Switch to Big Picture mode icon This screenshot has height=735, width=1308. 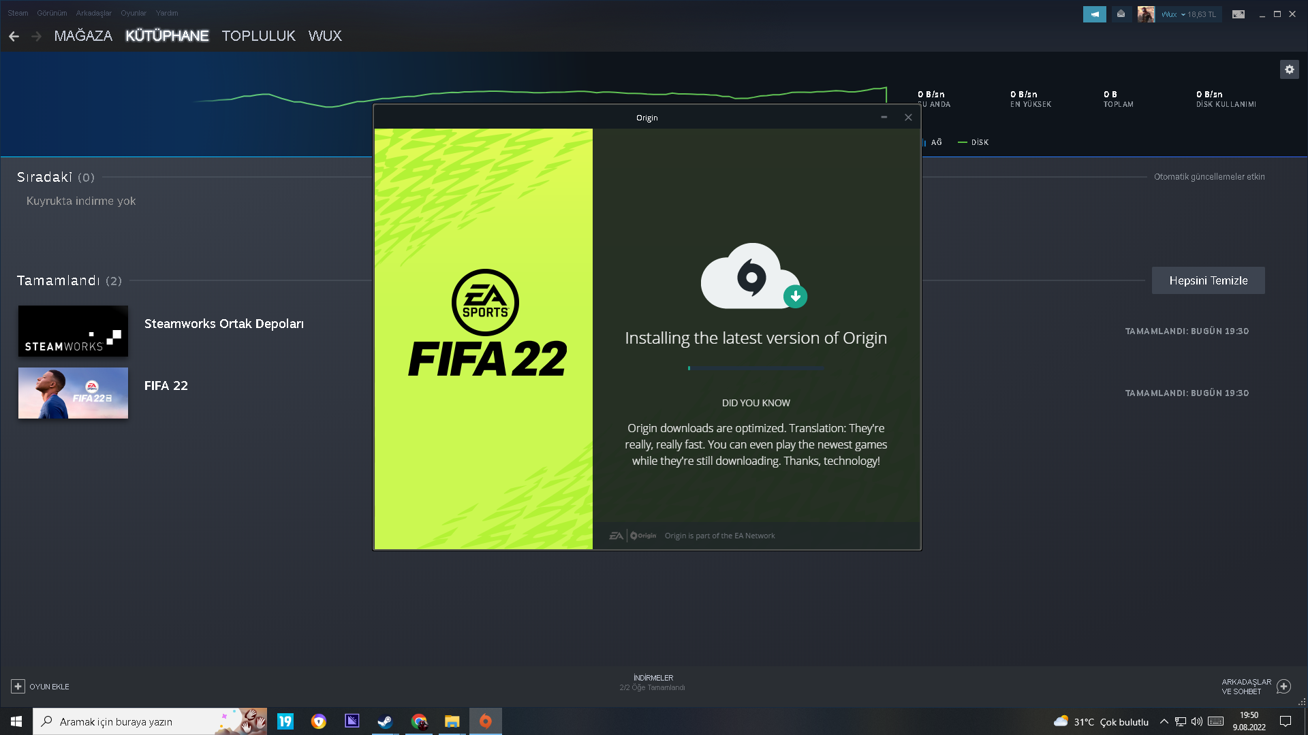[x=1238, y=14]
